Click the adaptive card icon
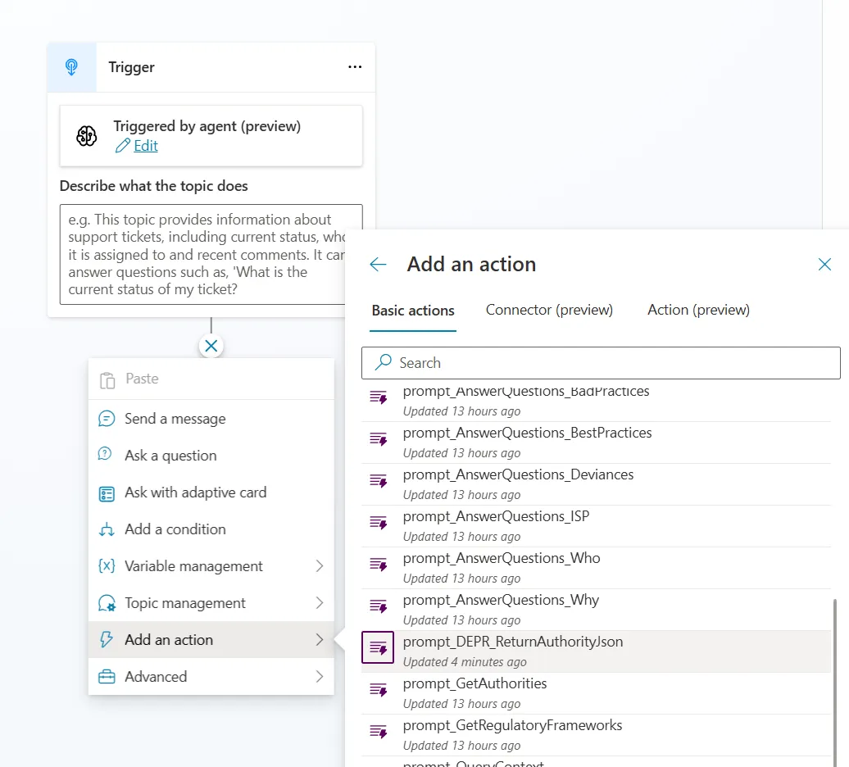This screenshot has width=849, height=767. [107, 493]
